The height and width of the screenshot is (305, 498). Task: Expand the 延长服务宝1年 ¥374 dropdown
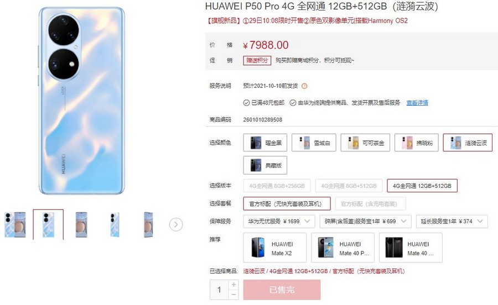452,222
